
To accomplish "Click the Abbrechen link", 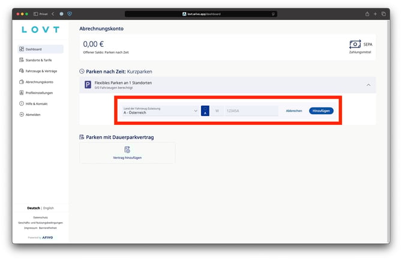I will (294, 110).
